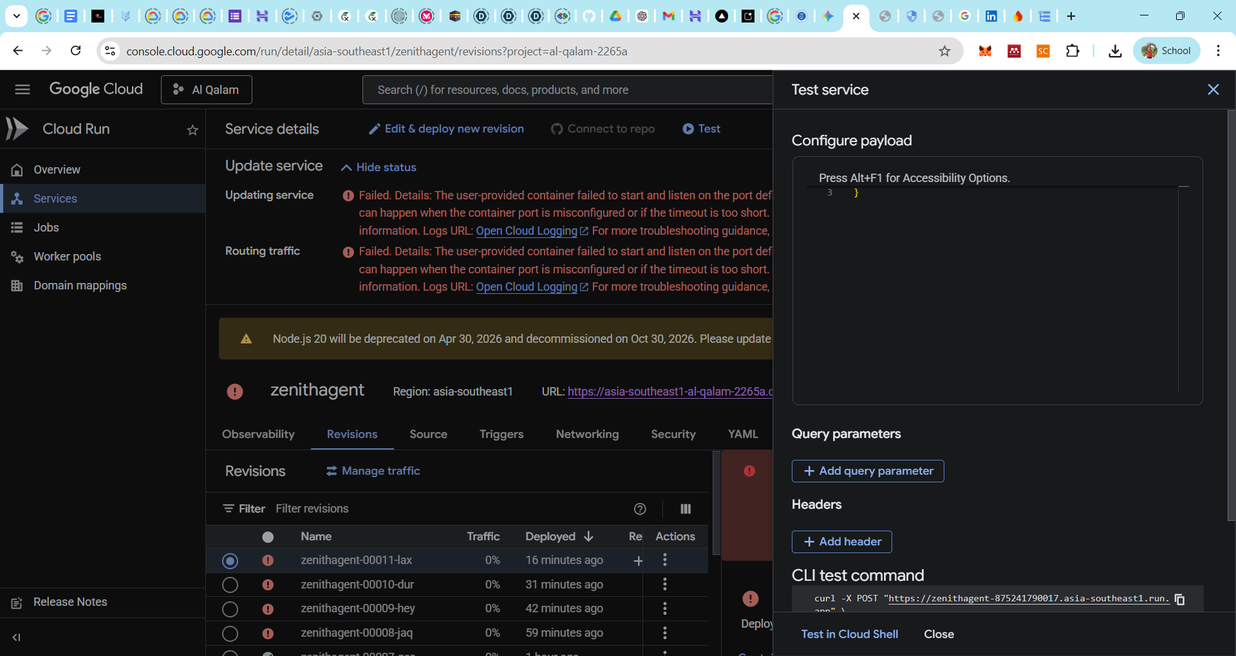Collapse status with Hide status
1236x656 pixels.
tap(379, 167)
